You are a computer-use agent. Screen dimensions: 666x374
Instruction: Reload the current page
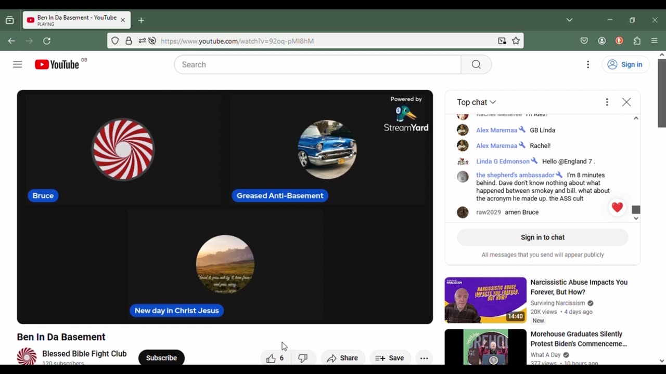pyautogui.click(x=47, y=41)
